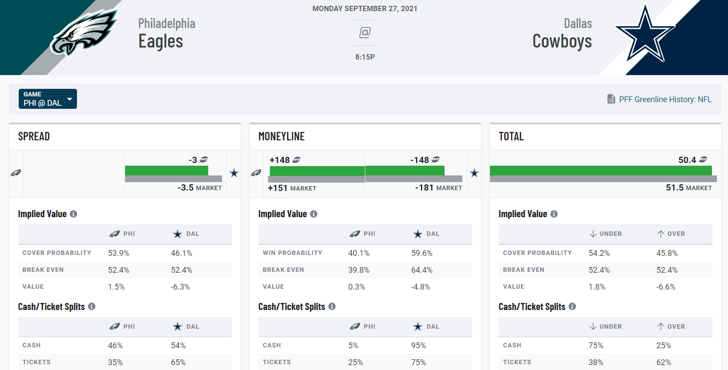Click Moneyline break even 64.4%
Screen dimensions: 728x370
pyautogui.click(x=422, y=270)
